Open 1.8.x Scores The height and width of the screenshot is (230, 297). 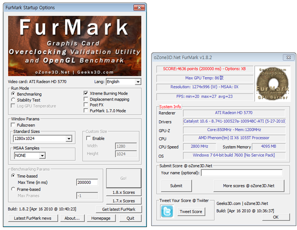[124, 193]
